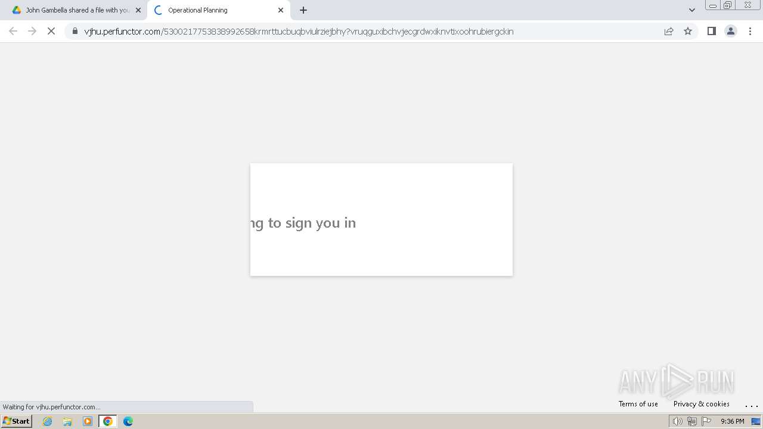Toggle the browser side panel
The height and width of the screenshot is (429, 763).
(711, 31)
